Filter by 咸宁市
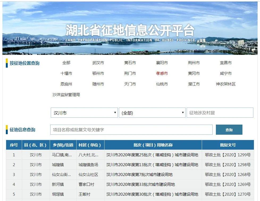 tap(226, 73)
